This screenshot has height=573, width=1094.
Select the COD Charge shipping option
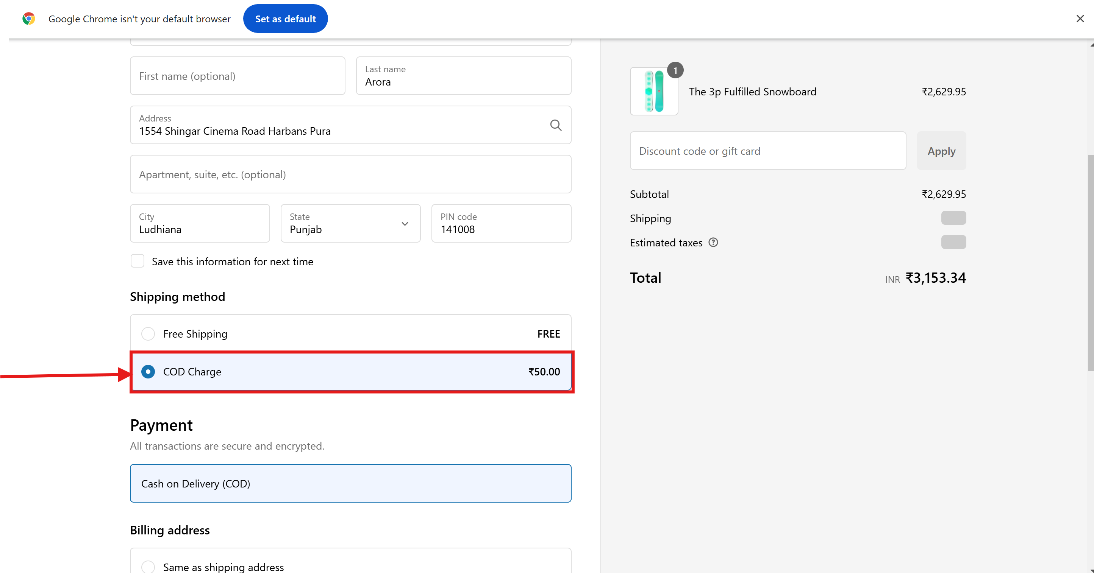[x=148, y=372]
